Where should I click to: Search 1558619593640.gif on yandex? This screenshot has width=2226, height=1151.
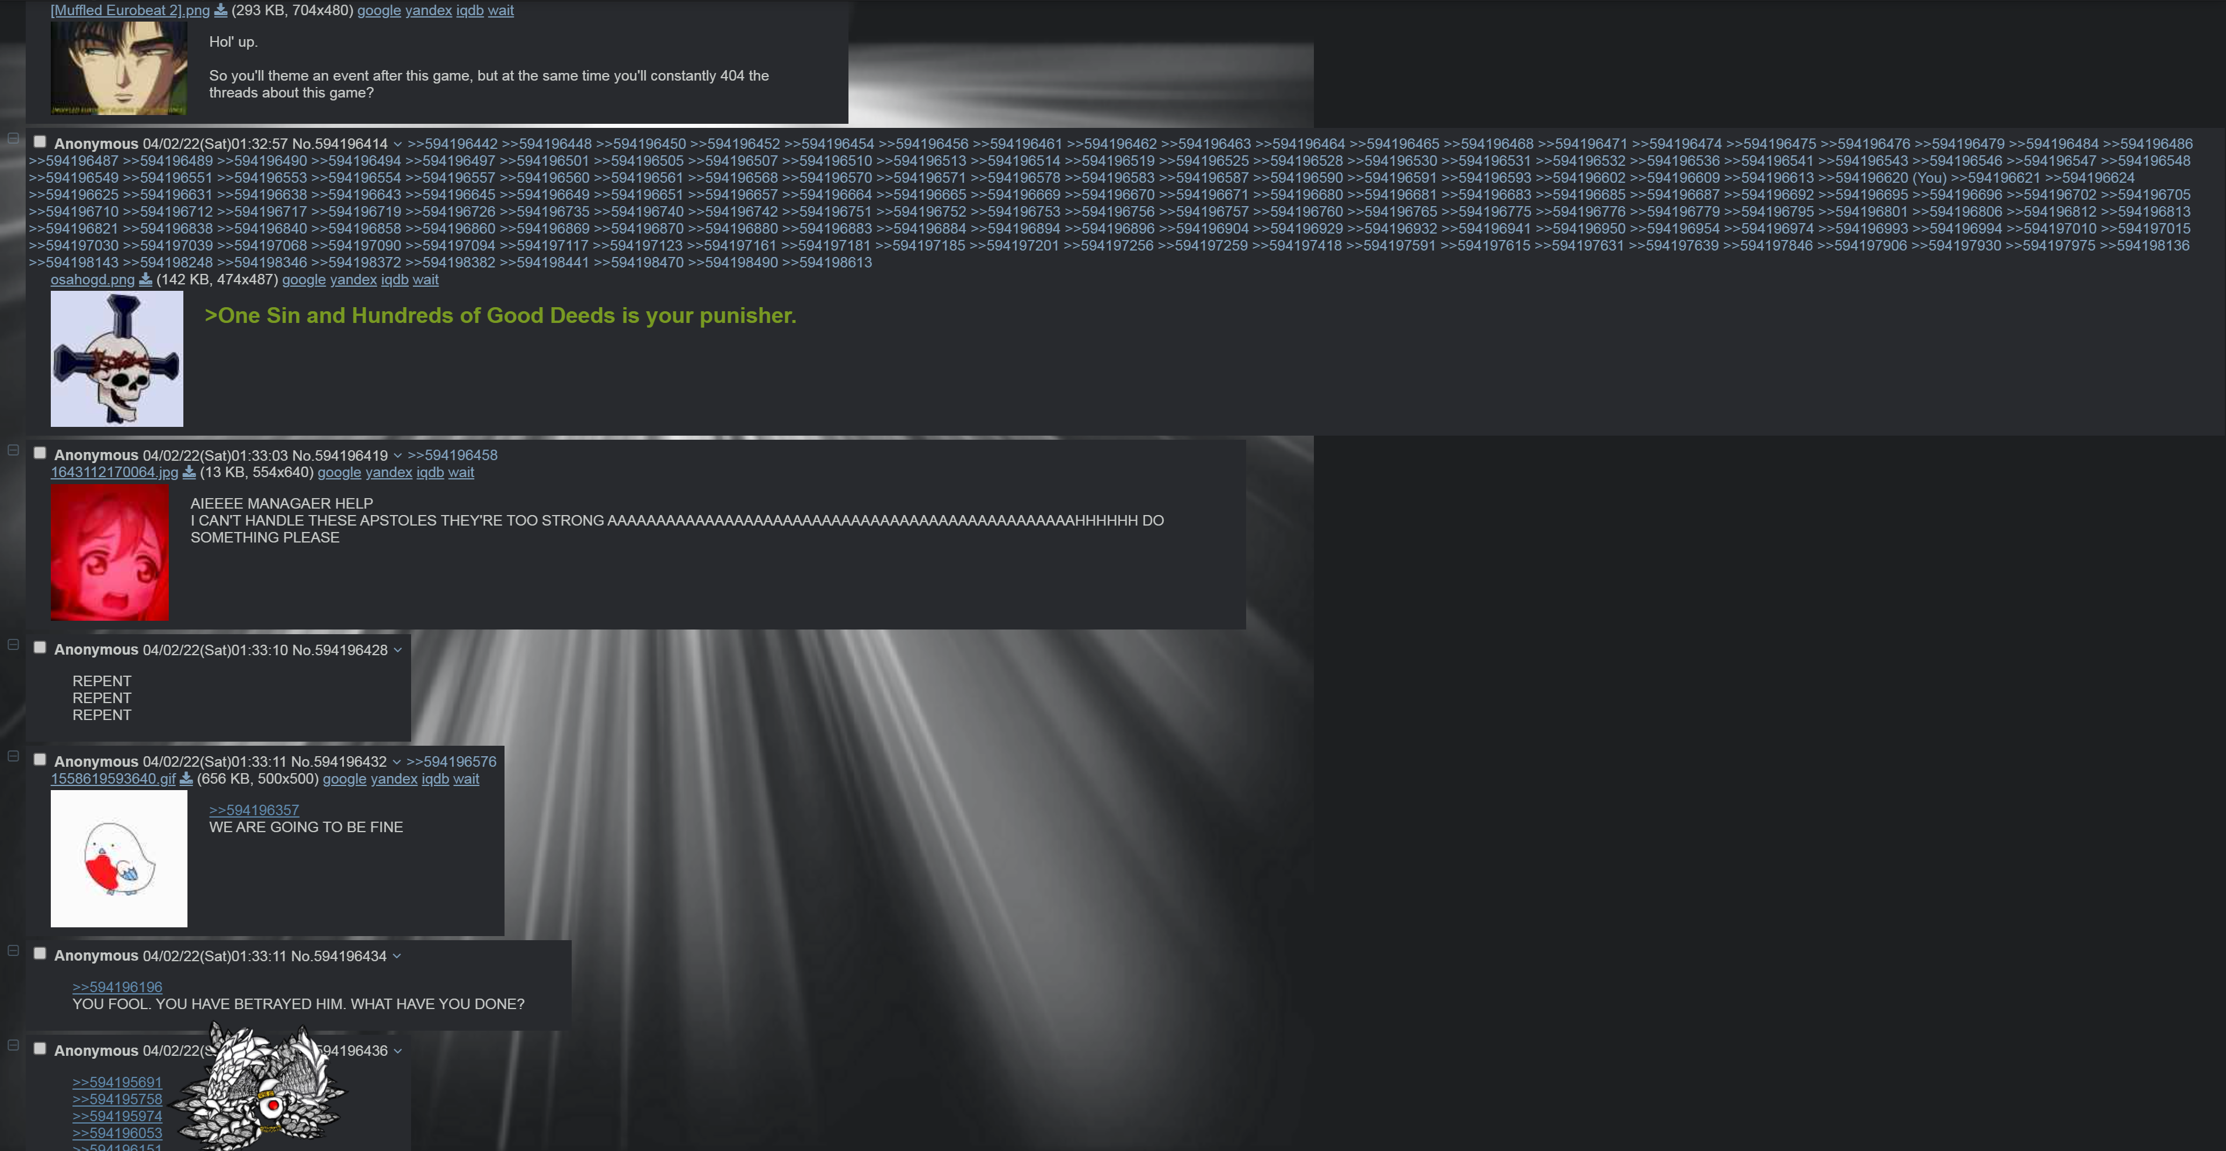pyautogui.click(x=394, y=778)
